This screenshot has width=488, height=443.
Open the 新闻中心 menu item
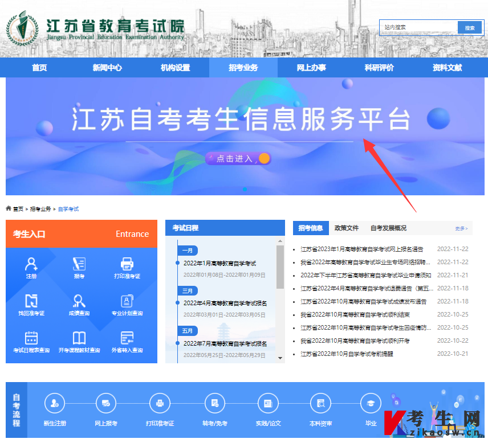point(107,67)
